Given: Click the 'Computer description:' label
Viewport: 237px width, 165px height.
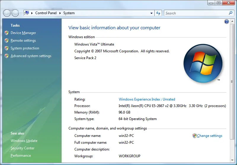Looking at the screenshot, I should (92, 149).
